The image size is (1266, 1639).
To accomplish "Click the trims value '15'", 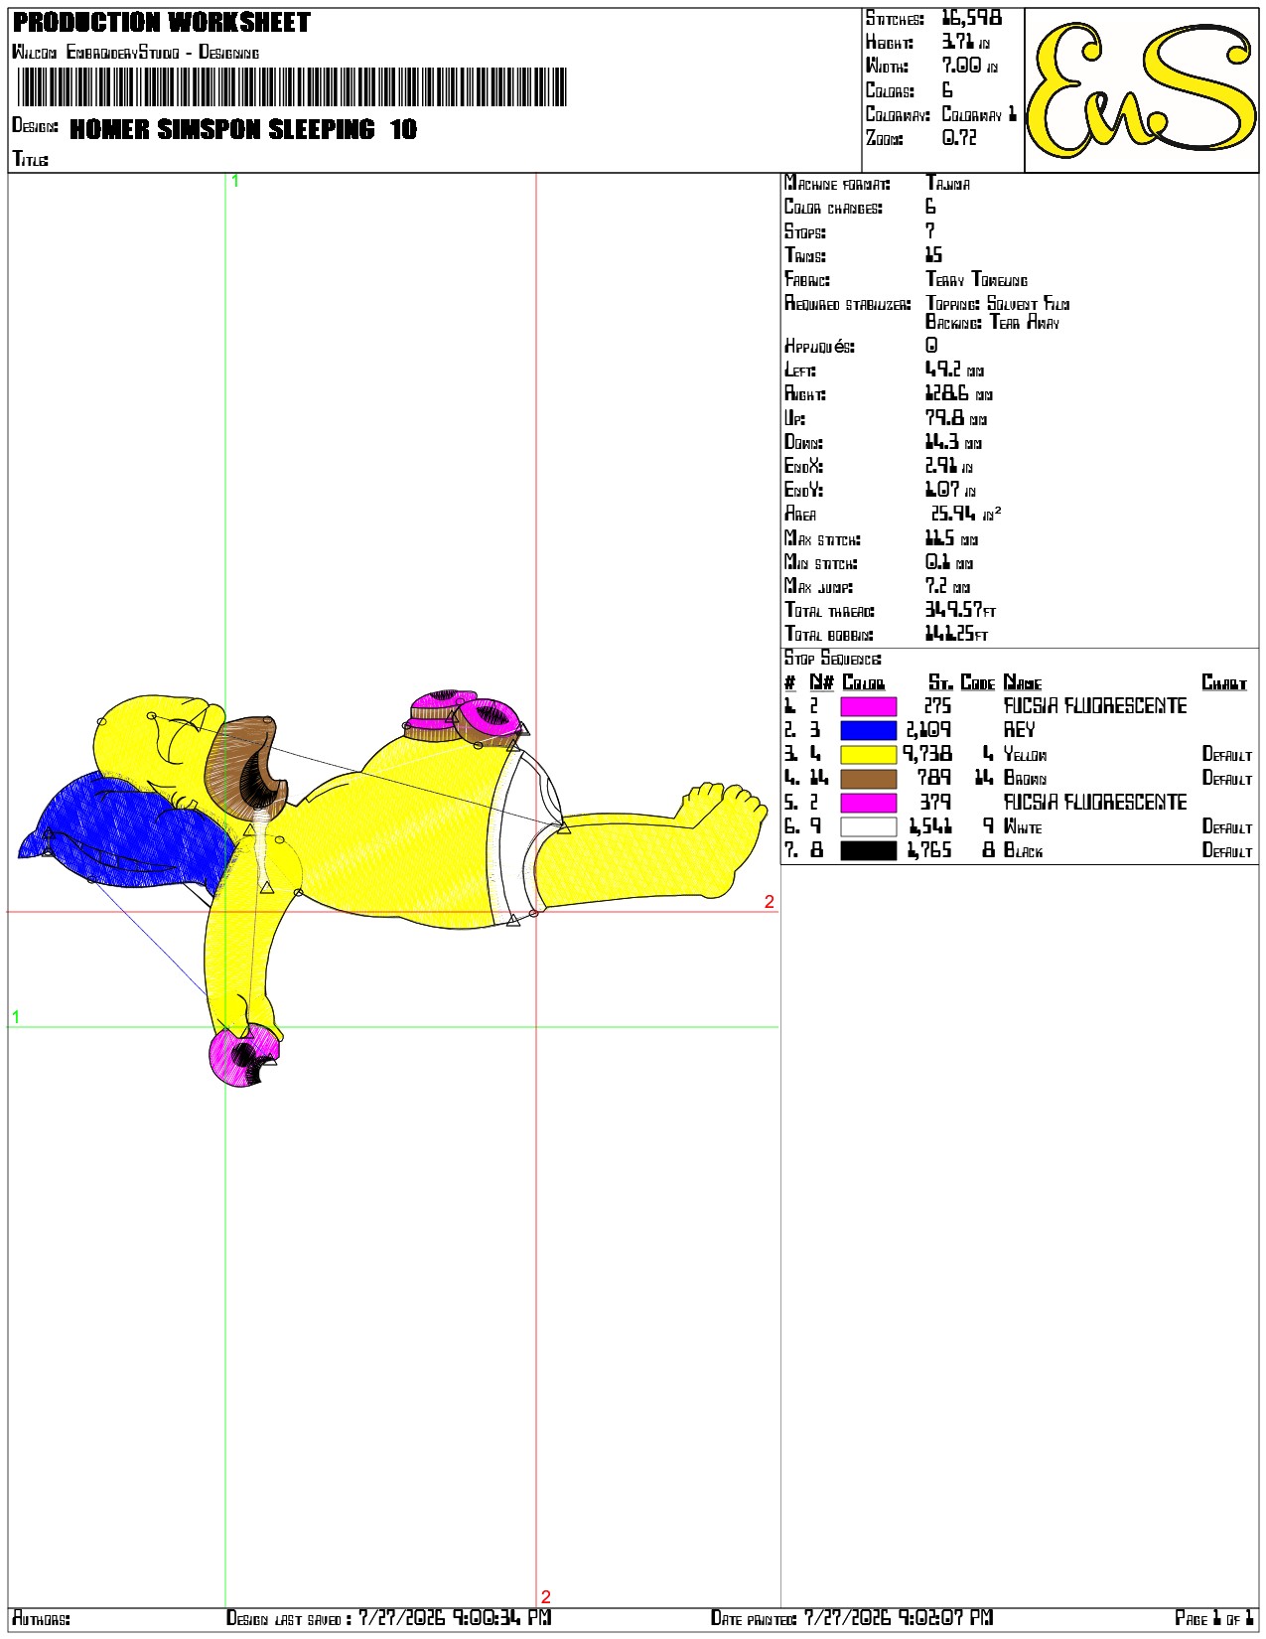I will click(933, 255).
